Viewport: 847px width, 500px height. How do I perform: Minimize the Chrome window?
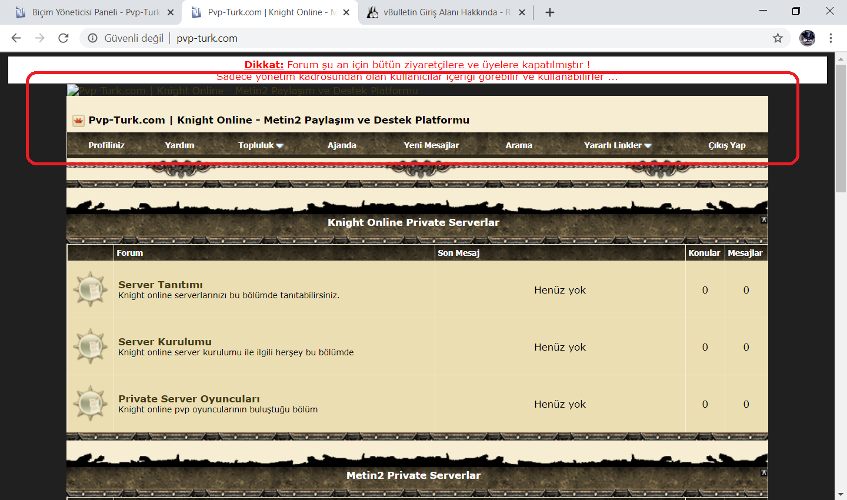763,11
